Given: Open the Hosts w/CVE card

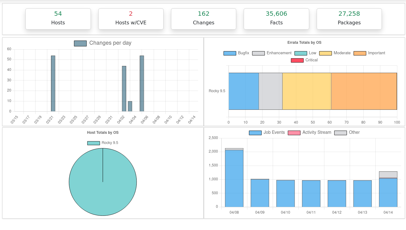Looking at the screenshot, I should point(131,19).
